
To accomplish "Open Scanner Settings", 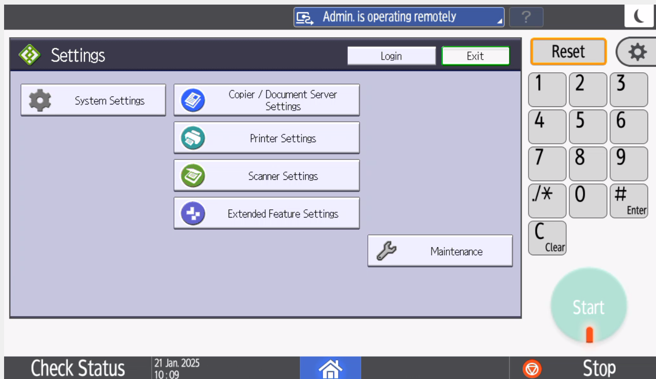I will (x=266, y=175).
